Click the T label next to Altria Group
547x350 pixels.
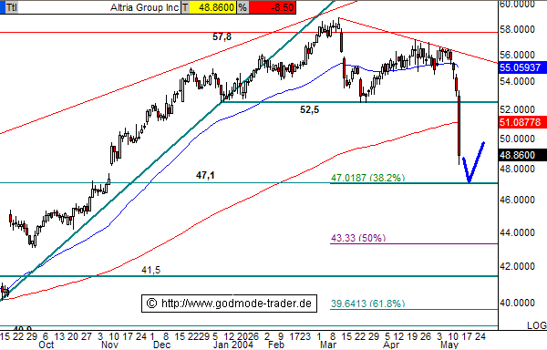(x=185, y=7)
